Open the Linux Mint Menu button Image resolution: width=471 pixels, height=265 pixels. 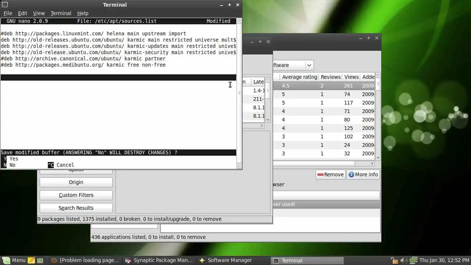(14, 260)
